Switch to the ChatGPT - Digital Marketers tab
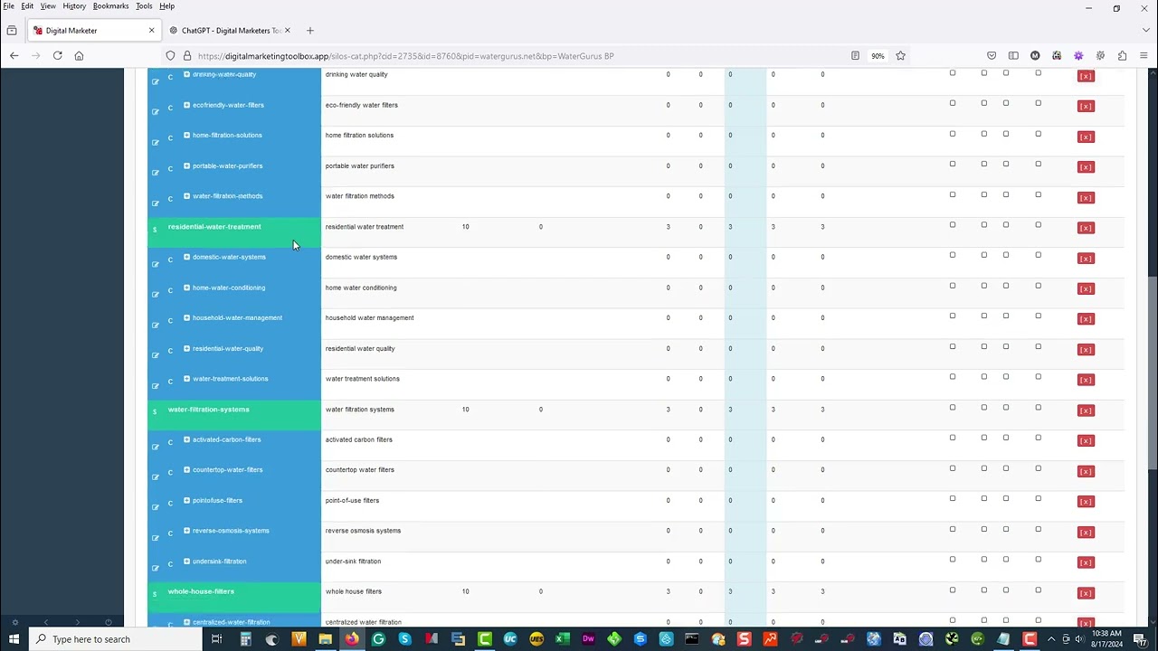The image size is (1158, 651). click(231, 31)
